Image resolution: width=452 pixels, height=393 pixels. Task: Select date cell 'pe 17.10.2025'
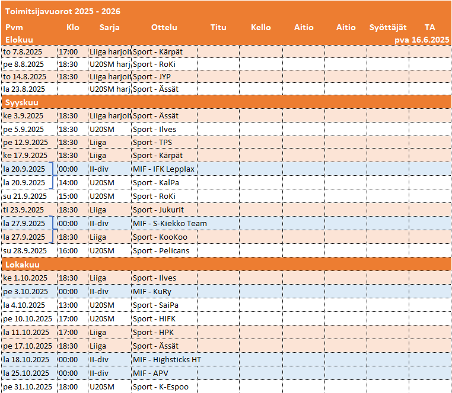coord(30,346)
